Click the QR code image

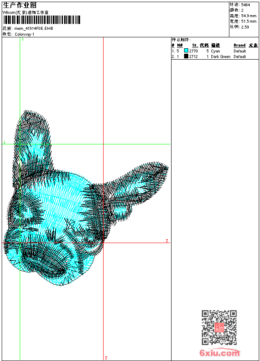click(219, 327)
